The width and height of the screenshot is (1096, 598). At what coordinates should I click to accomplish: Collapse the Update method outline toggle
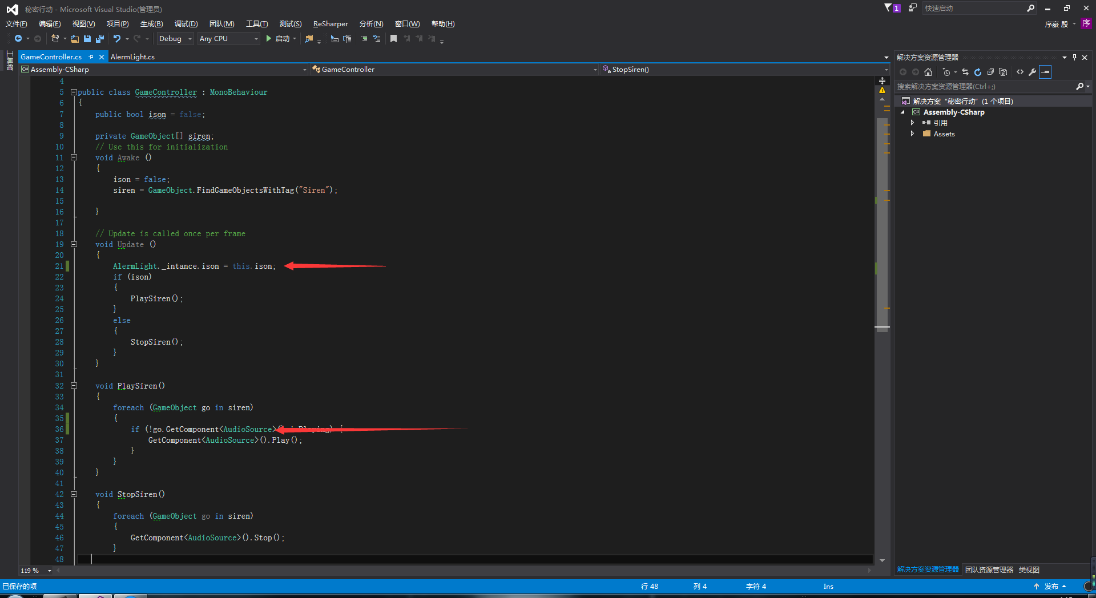click(74, 244)
